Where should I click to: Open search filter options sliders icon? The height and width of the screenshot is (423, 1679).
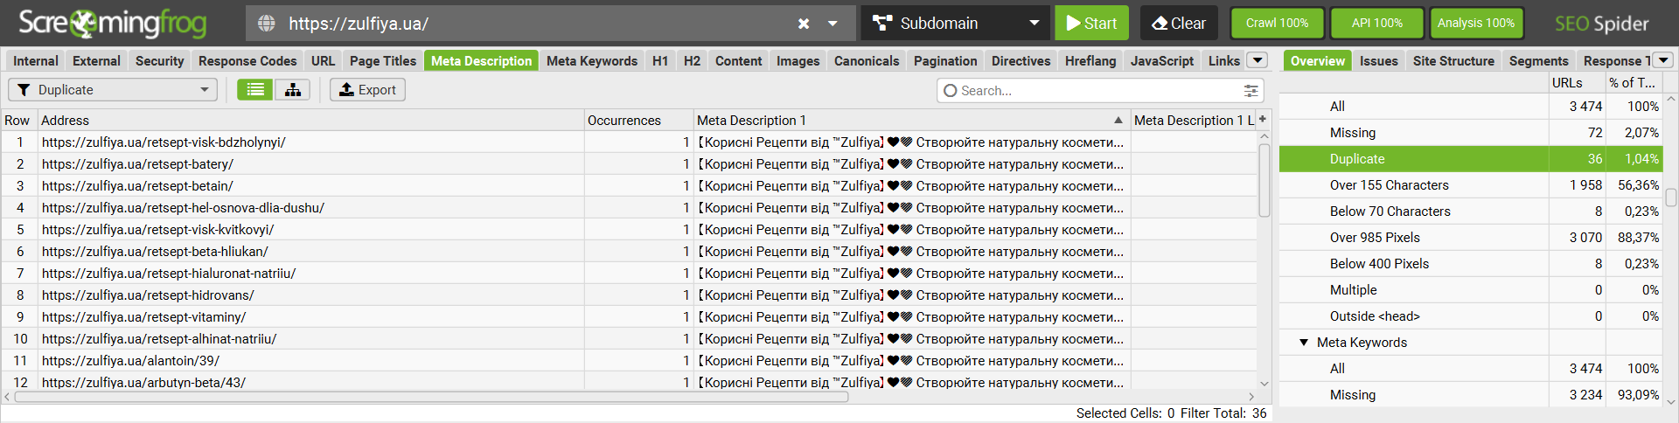[1251, 91]
